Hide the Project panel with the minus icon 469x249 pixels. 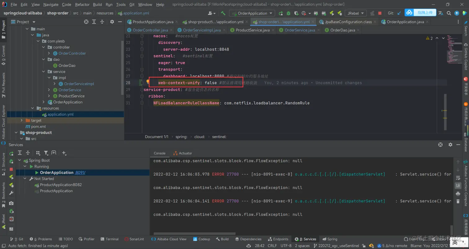[120, 22]
